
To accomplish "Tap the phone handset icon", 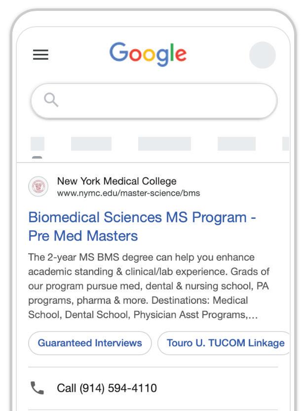I will (x=38, y=388).
